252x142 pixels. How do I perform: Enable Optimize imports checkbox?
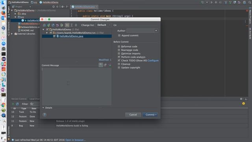(x=119, y=54)
